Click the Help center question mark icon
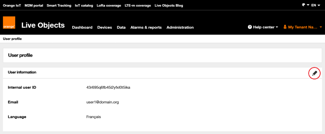The height and width of the screenshot is (134, 325). (x=250, y=27)
